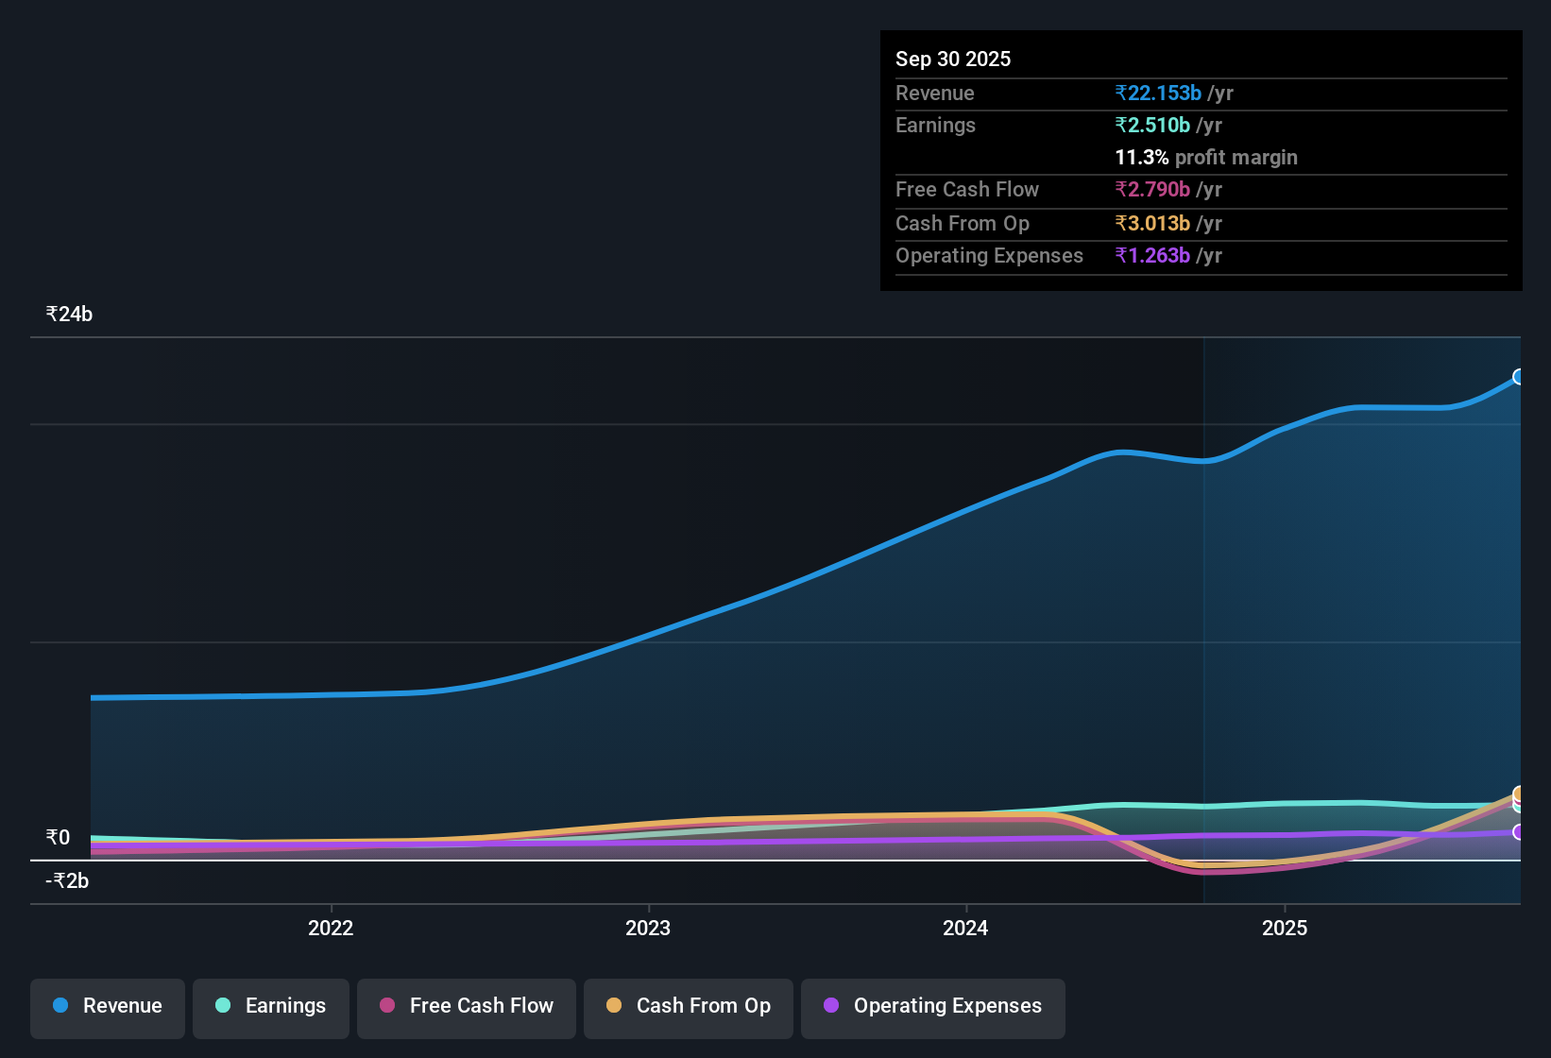Click the purple Operating Expenses legend dot
The height and width of the screenshot is (1058, 1551).
831,1006
